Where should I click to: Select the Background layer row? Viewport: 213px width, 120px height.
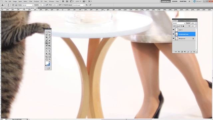pyautogui.click(x=184, y=39)
